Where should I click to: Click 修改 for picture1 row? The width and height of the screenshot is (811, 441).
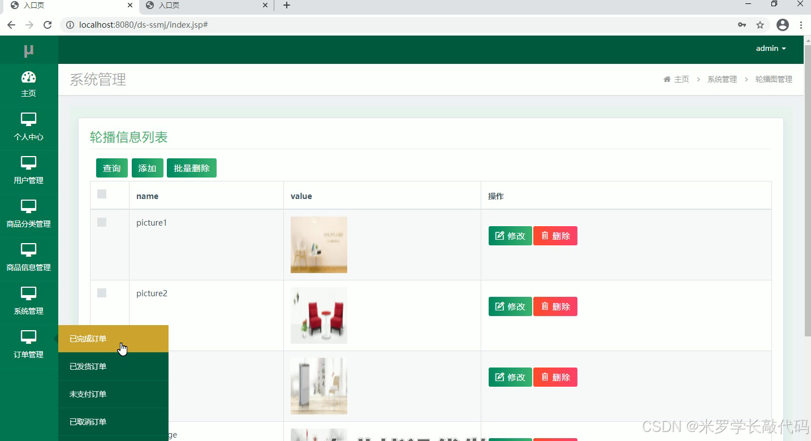pyautogui.click(x=510, y=236)
